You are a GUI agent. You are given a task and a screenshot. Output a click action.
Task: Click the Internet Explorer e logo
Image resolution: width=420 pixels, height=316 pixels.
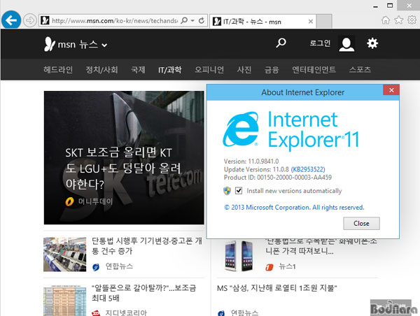(x=241, y=129)
